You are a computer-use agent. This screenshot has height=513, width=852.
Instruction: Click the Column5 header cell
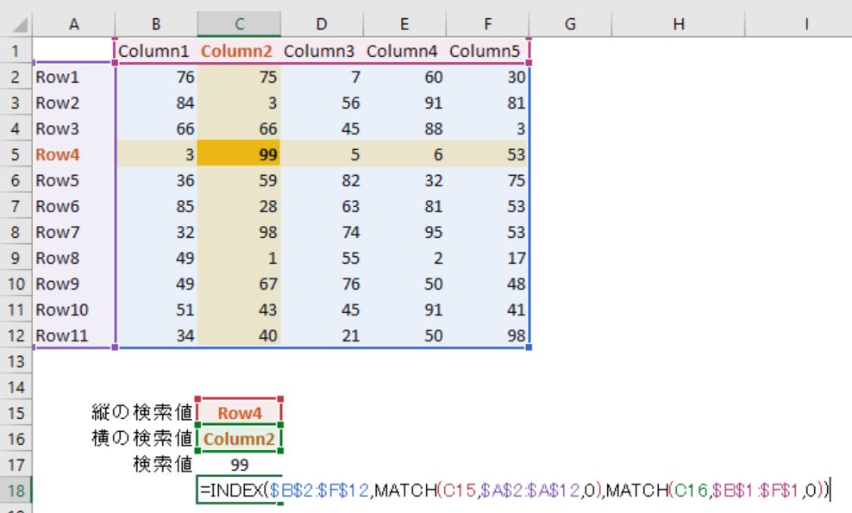click(487, 51)
